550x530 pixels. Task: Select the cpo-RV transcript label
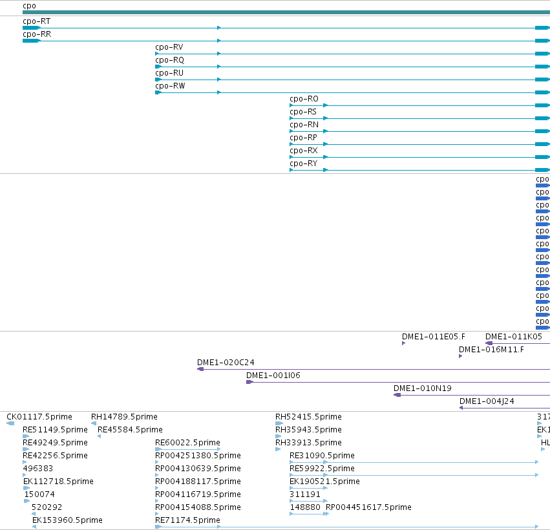coord(169,47)
